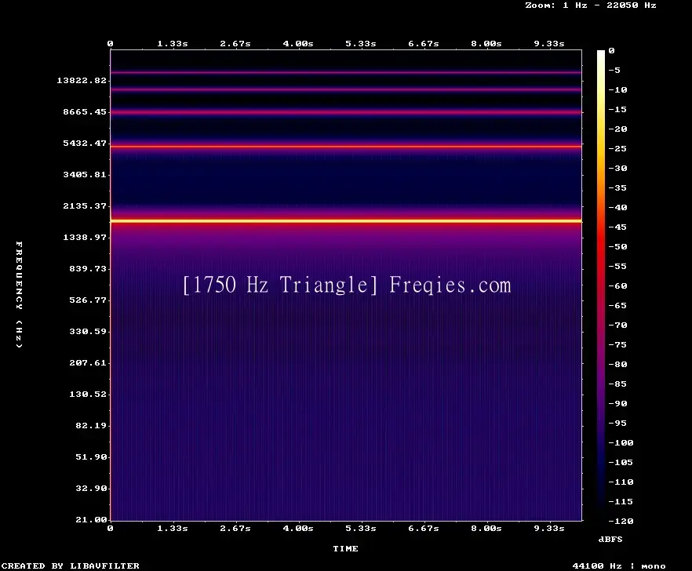Click the top 4.00s time label

(298, 44)
